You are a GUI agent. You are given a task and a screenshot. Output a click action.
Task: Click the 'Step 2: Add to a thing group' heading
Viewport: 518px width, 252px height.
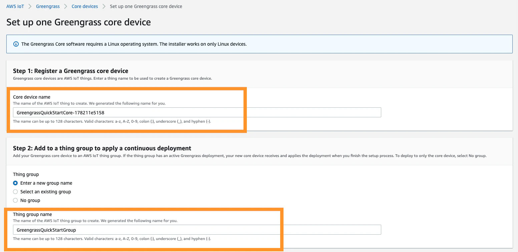[x=102, y=148]
